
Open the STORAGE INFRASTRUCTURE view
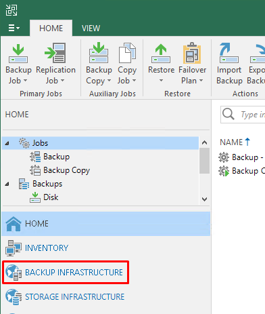click(x=106, y=297)
